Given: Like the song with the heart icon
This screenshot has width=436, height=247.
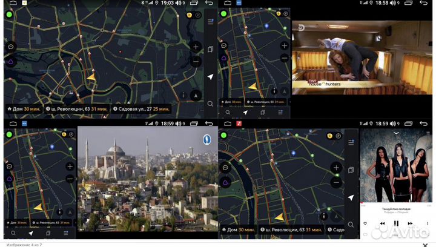Looking at the screenshot, I should [x=365, y=223].
